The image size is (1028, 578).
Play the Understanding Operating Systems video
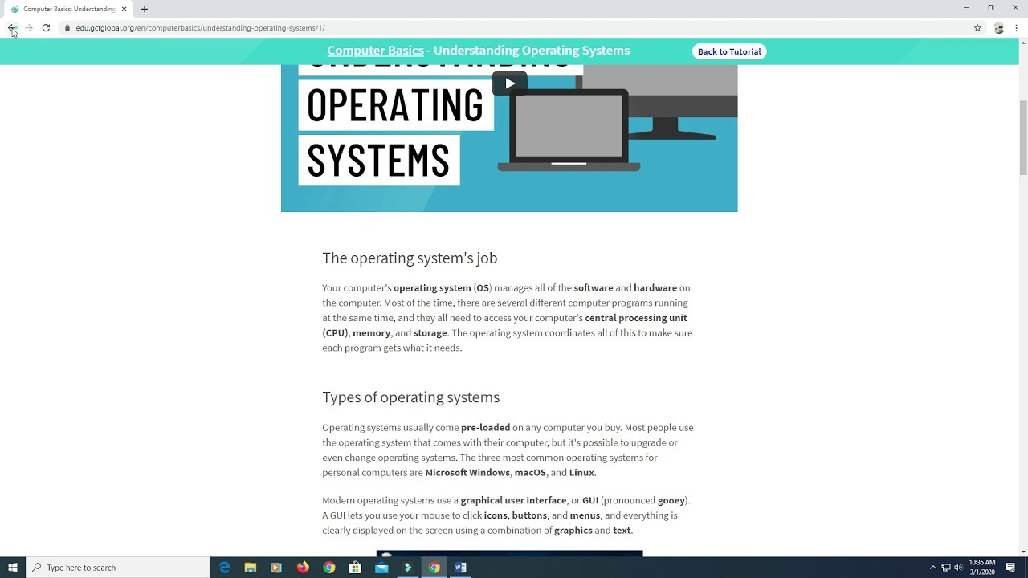click(x=509, y=83)
